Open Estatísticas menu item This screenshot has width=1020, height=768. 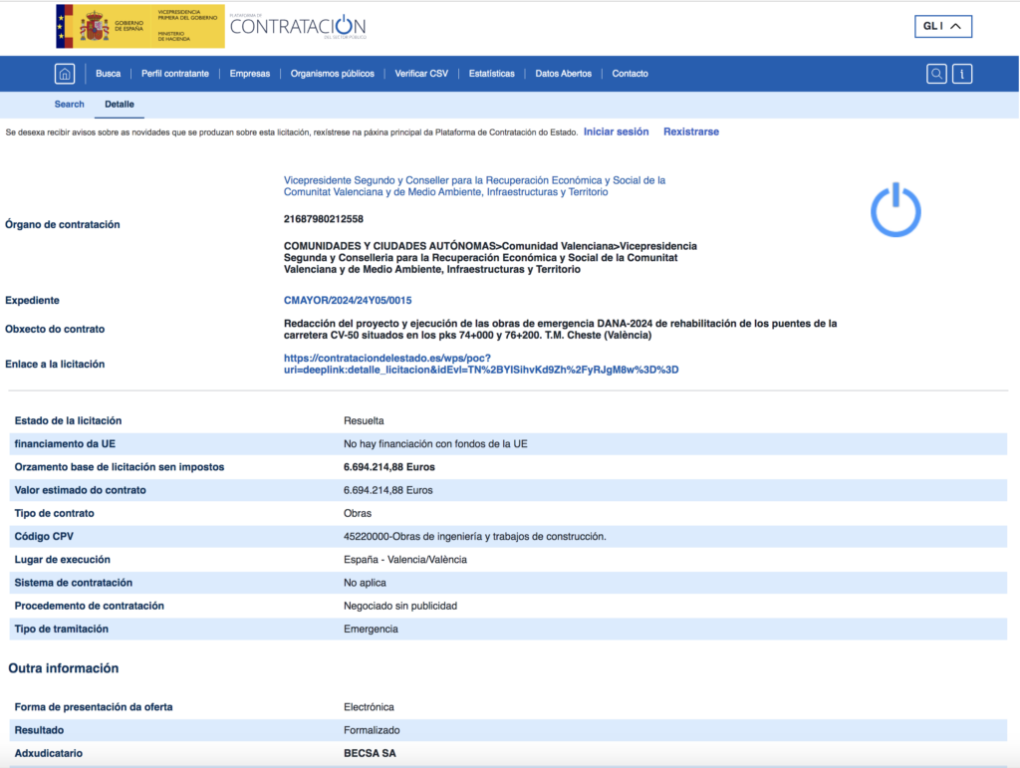[492, 74]
